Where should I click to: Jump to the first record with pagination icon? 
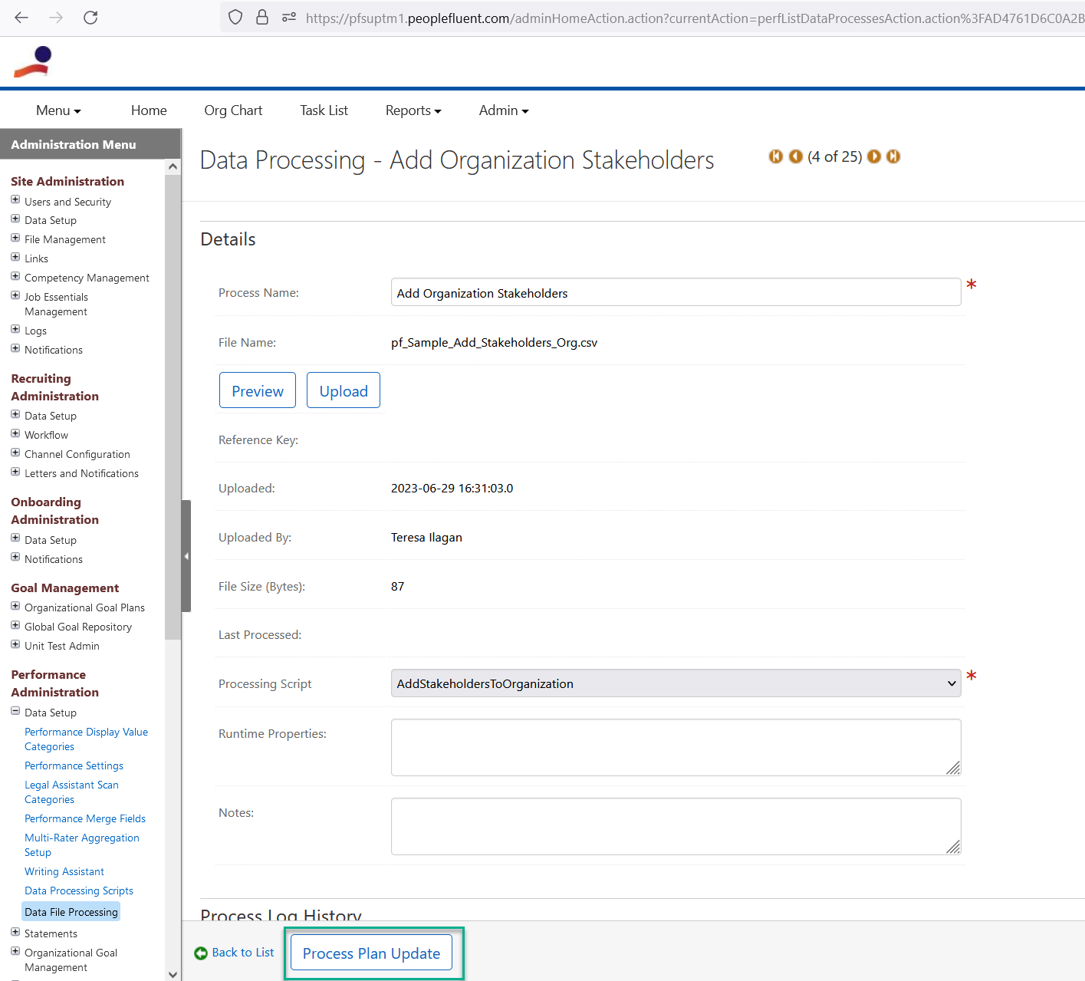coord(776,156)
